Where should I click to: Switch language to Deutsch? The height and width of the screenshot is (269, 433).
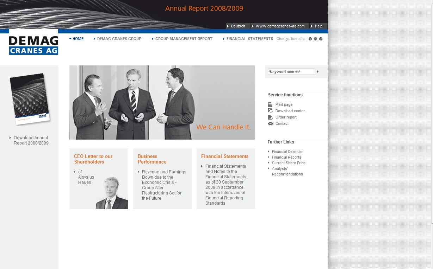[x=238, y=26]
